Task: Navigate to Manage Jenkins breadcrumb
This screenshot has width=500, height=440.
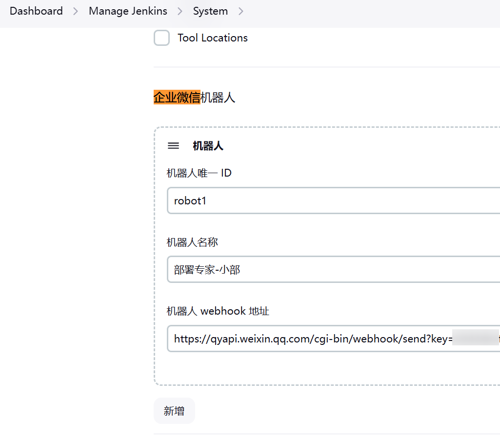Action: tap(128, 11)
